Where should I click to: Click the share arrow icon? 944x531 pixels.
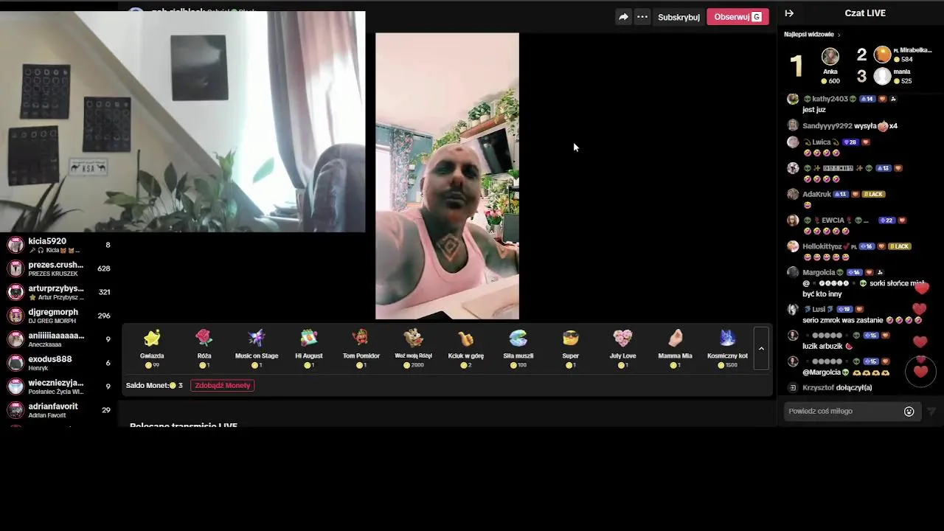623,17
